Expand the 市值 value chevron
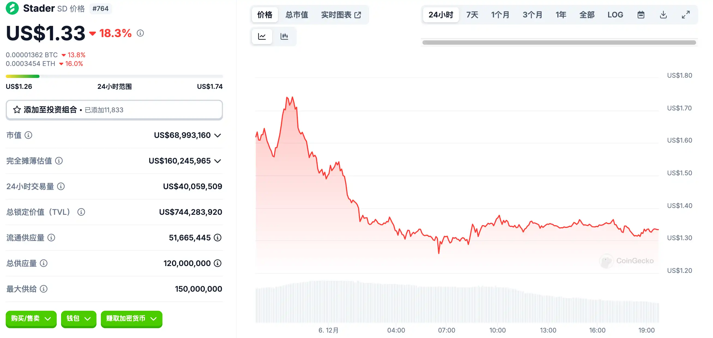713x338 pixels. point(218,135)
